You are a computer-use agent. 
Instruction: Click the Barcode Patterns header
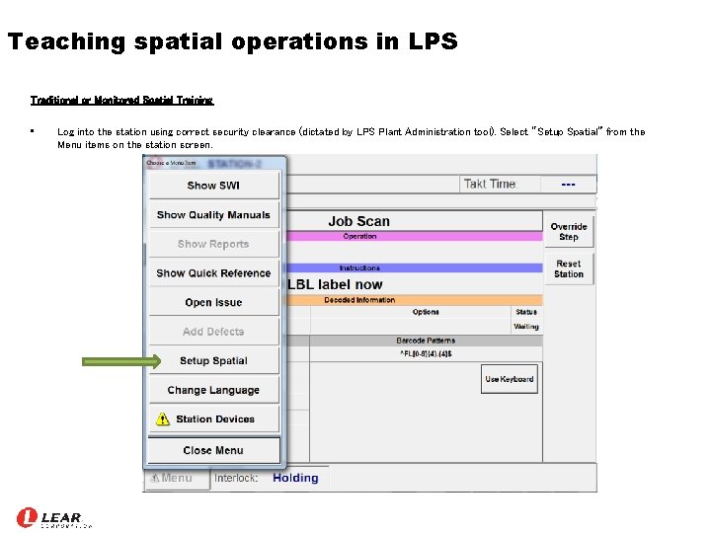pyautogui.click(x=426, y=341)
